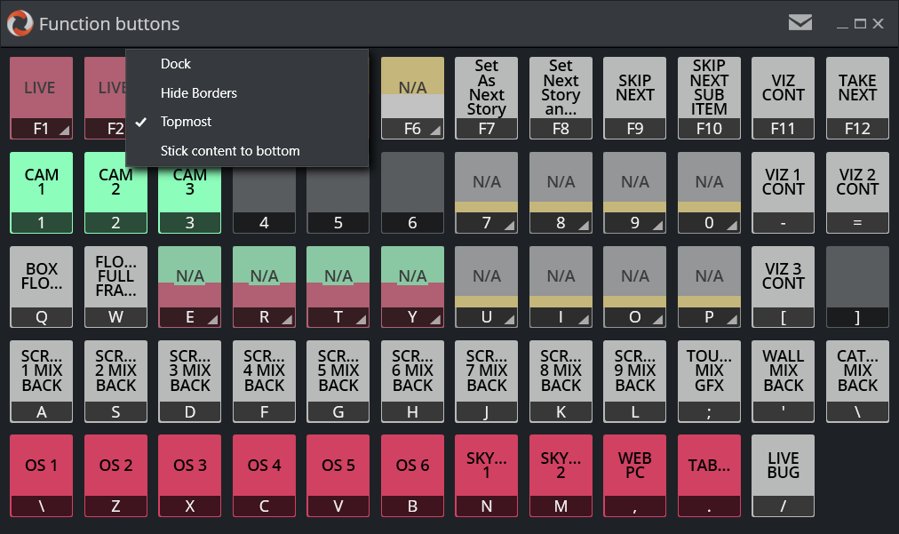Select Dock from the context menu
The height and width of the screenshot is (534, 899).
[x=176, y=64]
